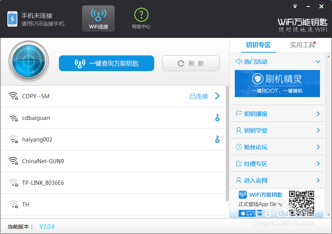The height and width of the screenshot is (234, 332).
Task: Open the 吐槽专区 link
Action: 256,164
